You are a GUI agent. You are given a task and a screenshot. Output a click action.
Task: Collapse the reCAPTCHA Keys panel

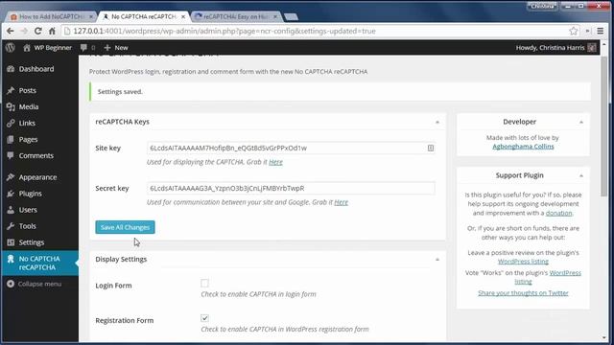tap(437, 122)
